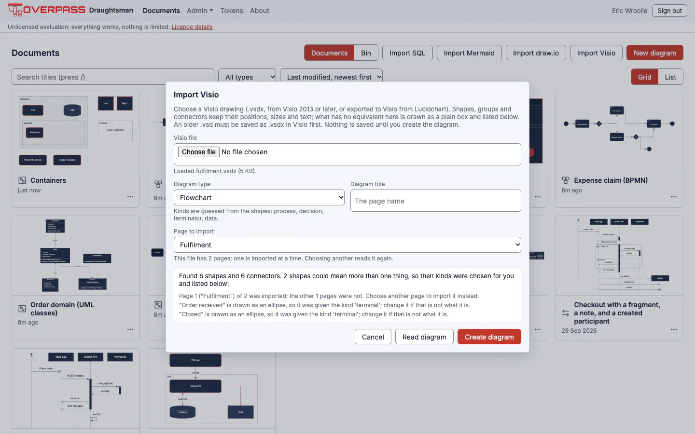Click the 'Expense claim (BPMN)' title

[x=611, y=180]
